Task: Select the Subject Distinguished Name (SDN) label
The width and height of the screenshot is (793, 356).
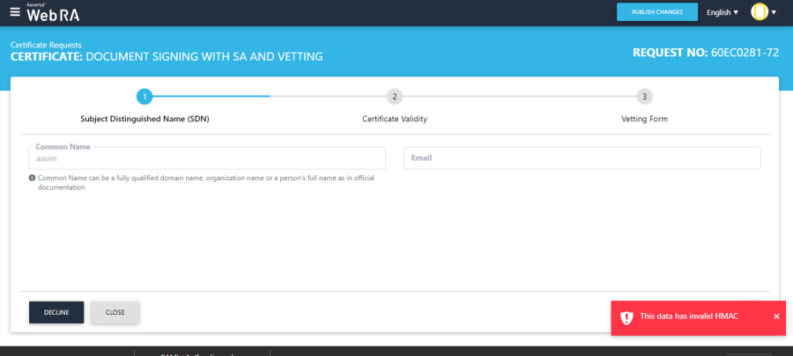Action: (x=145, y=119)
